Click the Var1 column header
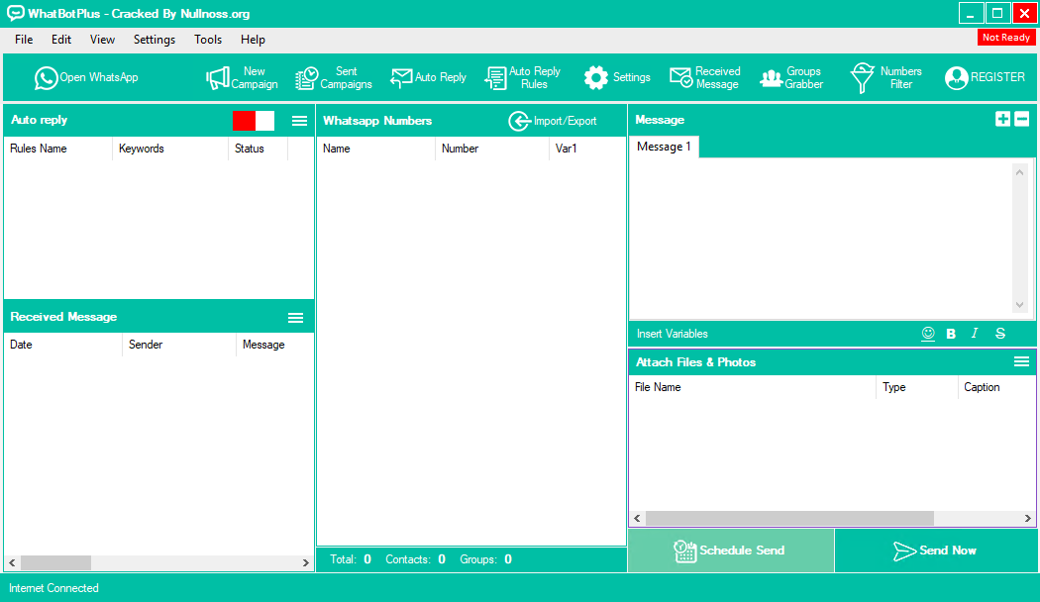Screen dimensions: 1040x602 pyautogui.click(x=587, y=149)
